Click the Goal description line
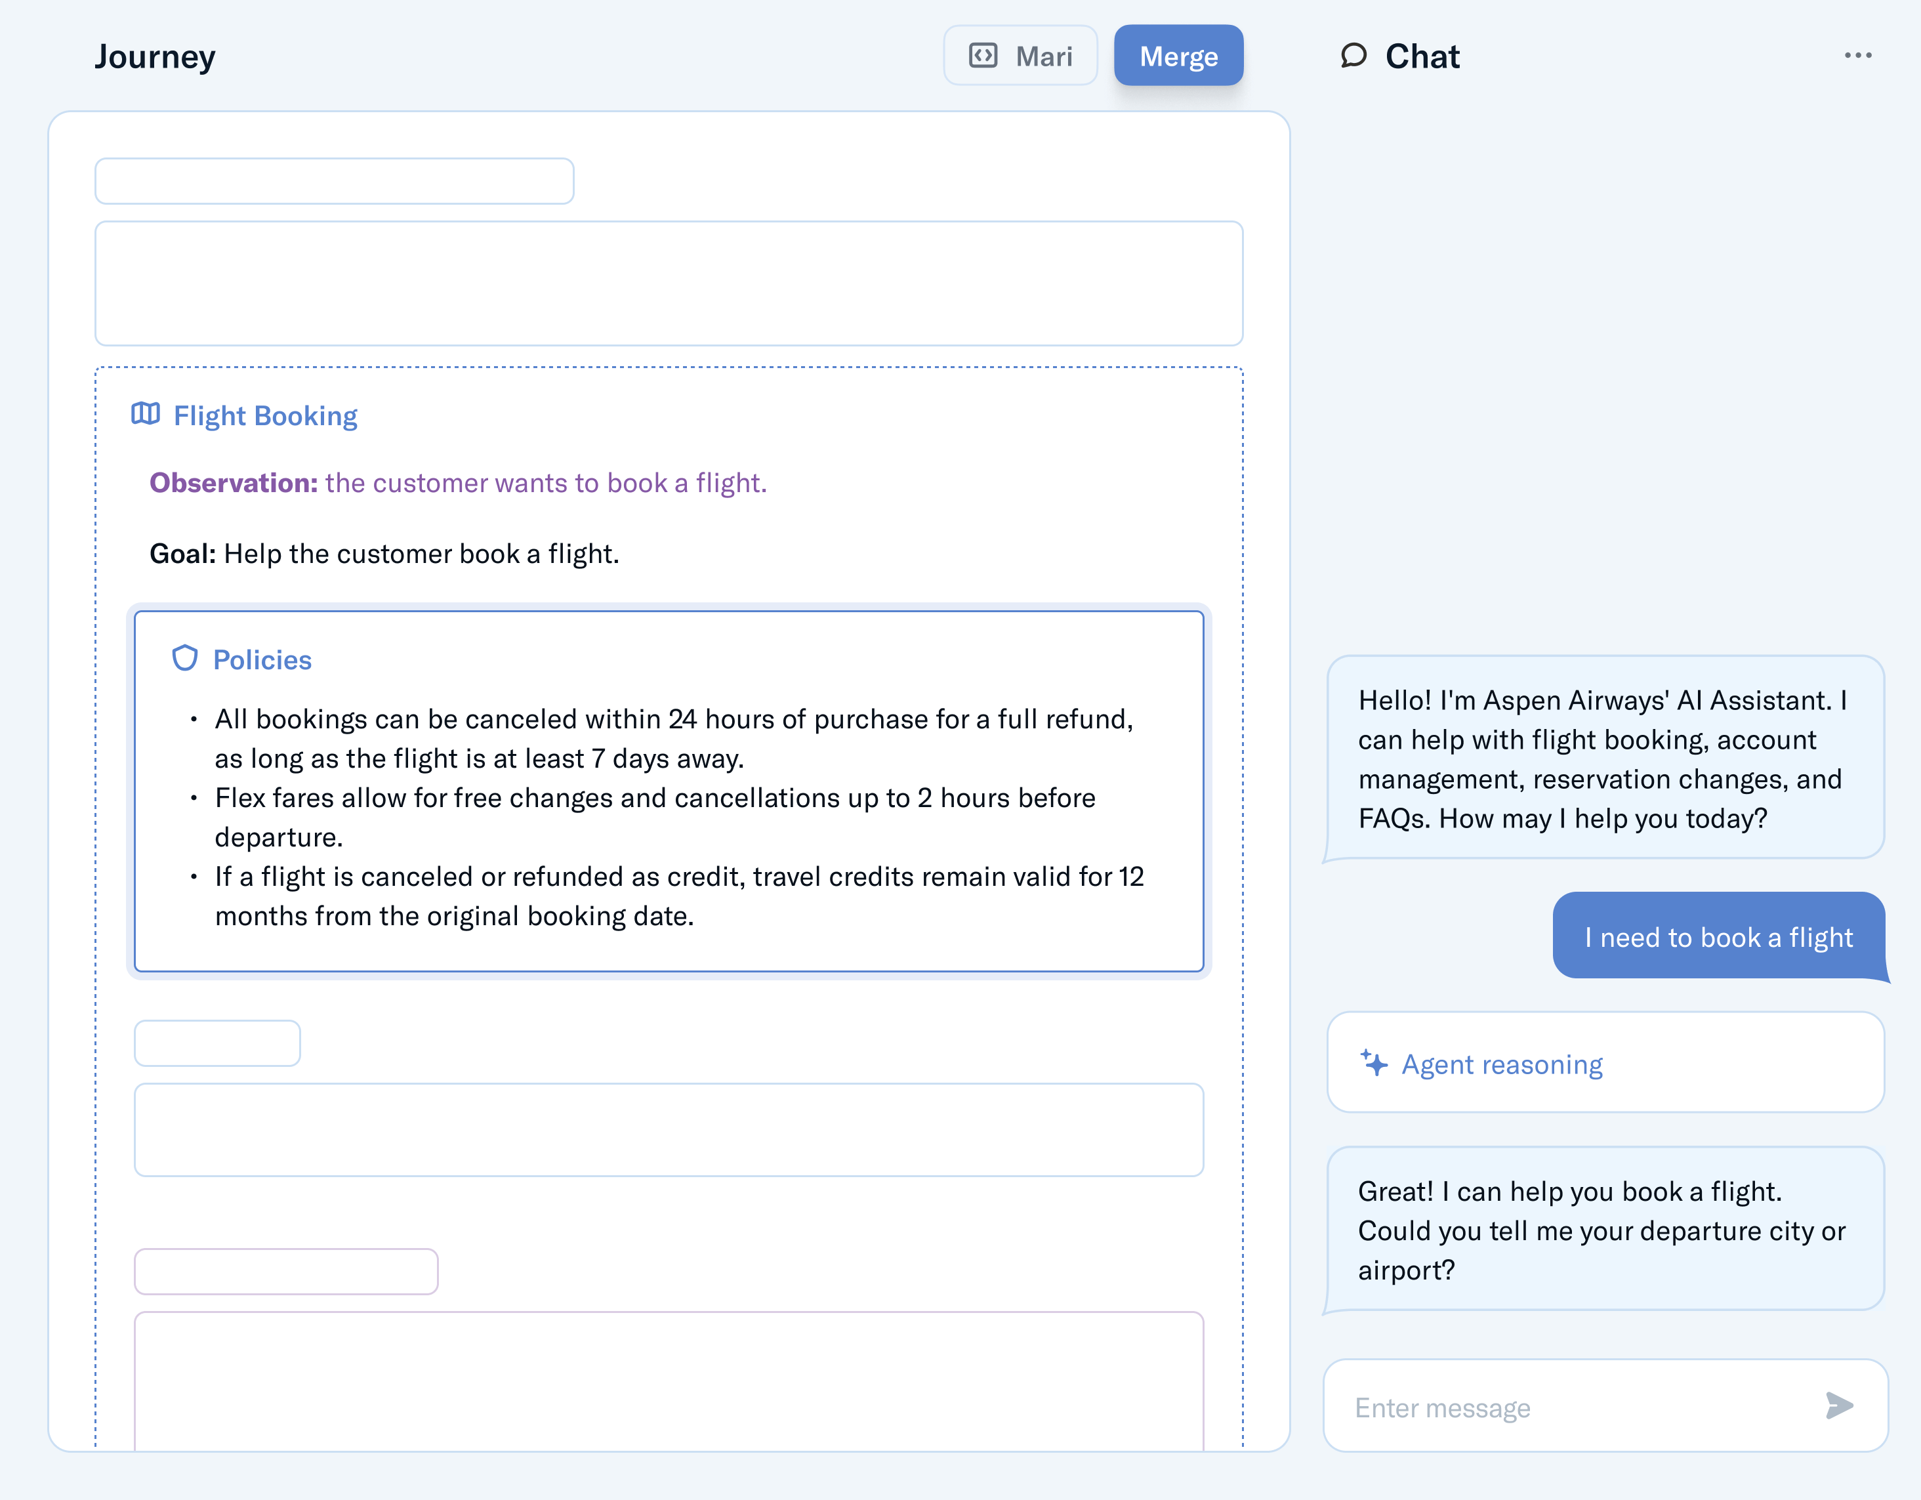The image size is (1921, 1500). pos(384,554)
